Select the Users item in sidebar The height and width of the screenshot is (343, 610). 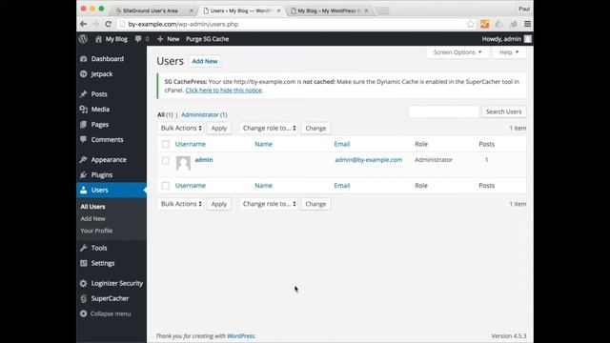point(112,191)
